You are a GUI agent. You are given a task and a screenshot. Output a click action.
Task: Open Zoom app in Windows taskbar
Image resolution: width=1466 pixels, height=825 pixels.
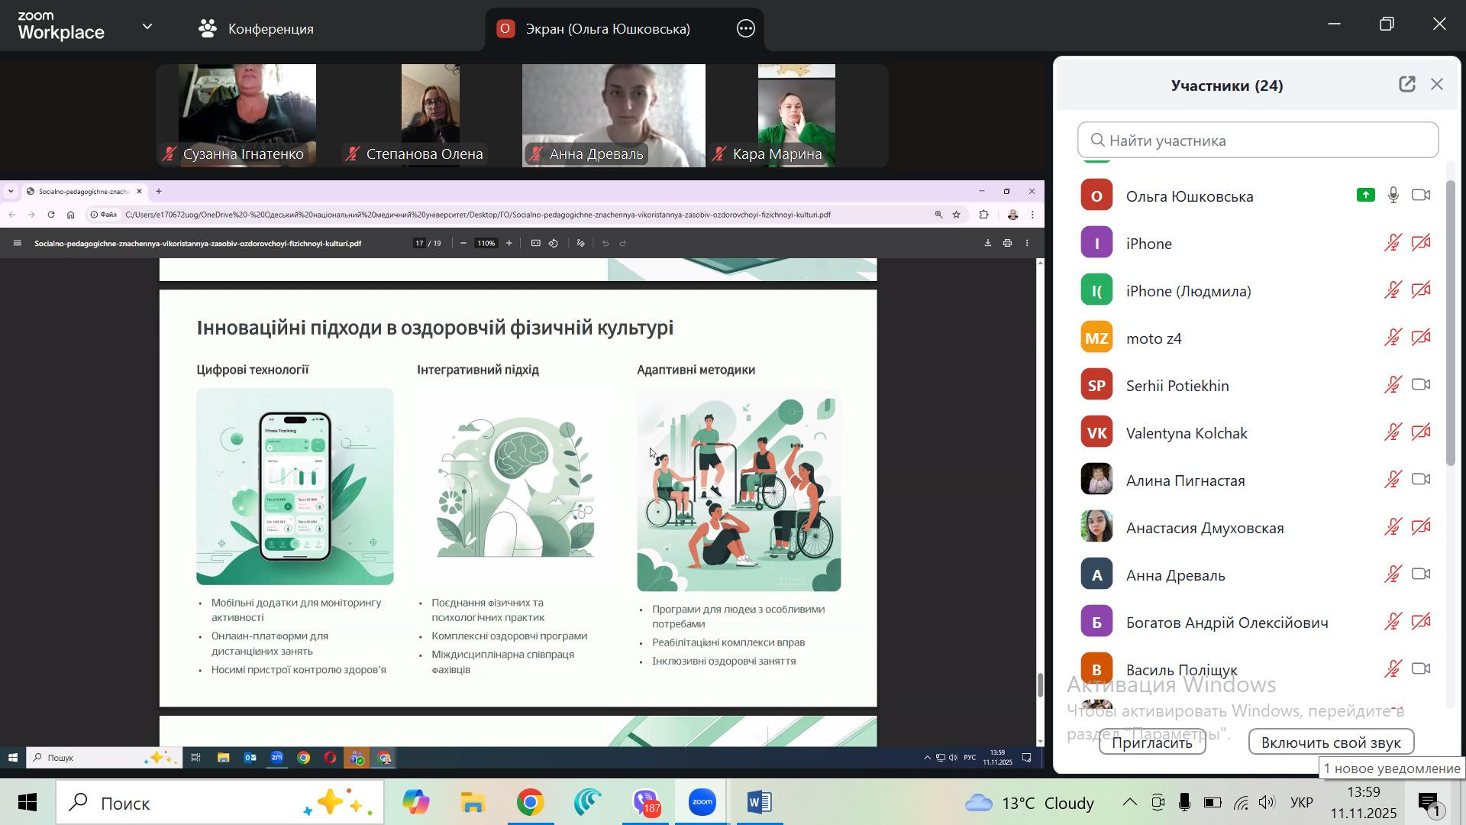click(x=702, y=803)
